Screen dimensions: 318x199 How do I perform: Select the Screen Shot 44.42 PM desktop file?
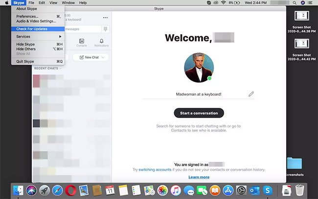[x=301, y=50]
